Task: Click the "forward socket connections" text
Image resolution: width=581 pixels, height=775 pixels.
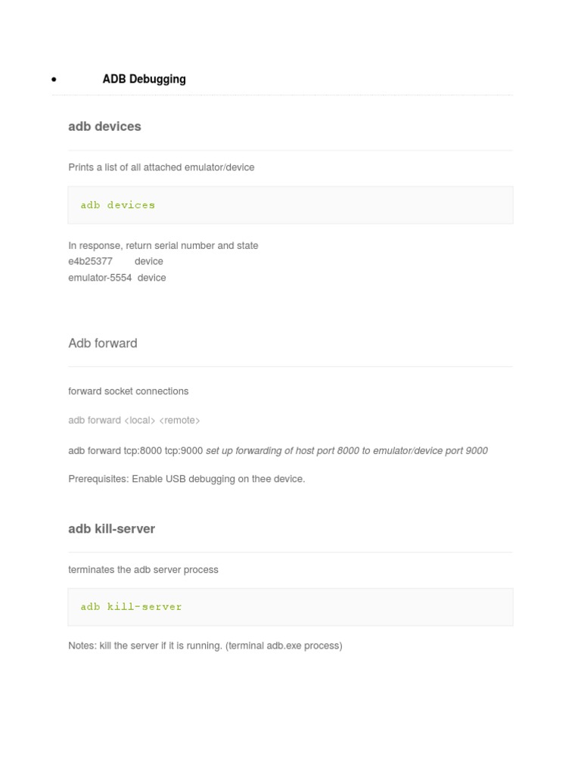Action: [128, 391]
